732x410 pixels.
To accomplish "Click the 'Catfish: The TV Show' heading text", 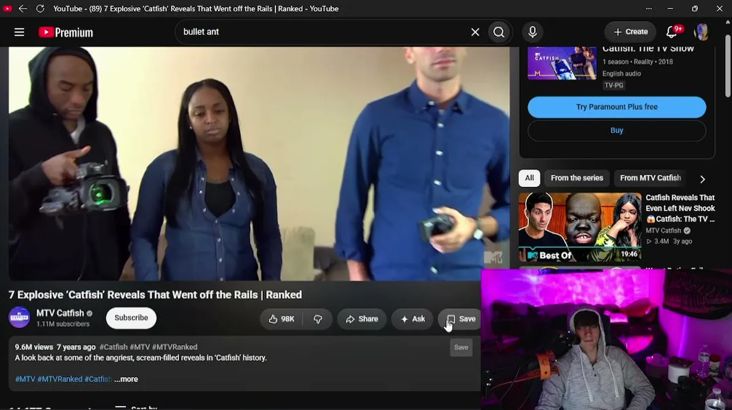I will point(648,49).
